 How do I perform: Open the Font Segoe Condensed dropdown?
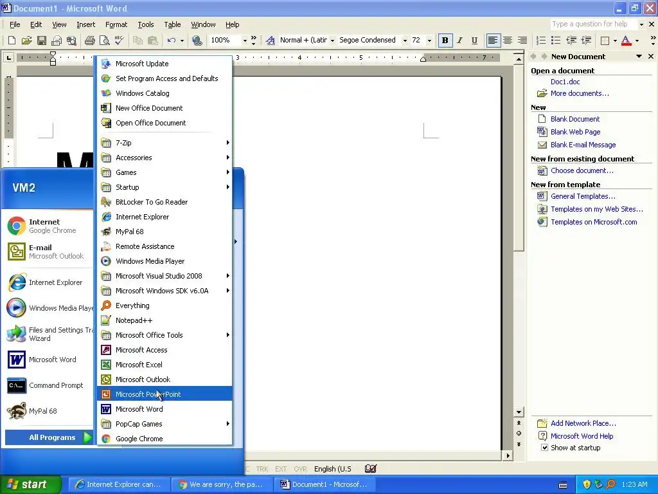click(405, 41)
